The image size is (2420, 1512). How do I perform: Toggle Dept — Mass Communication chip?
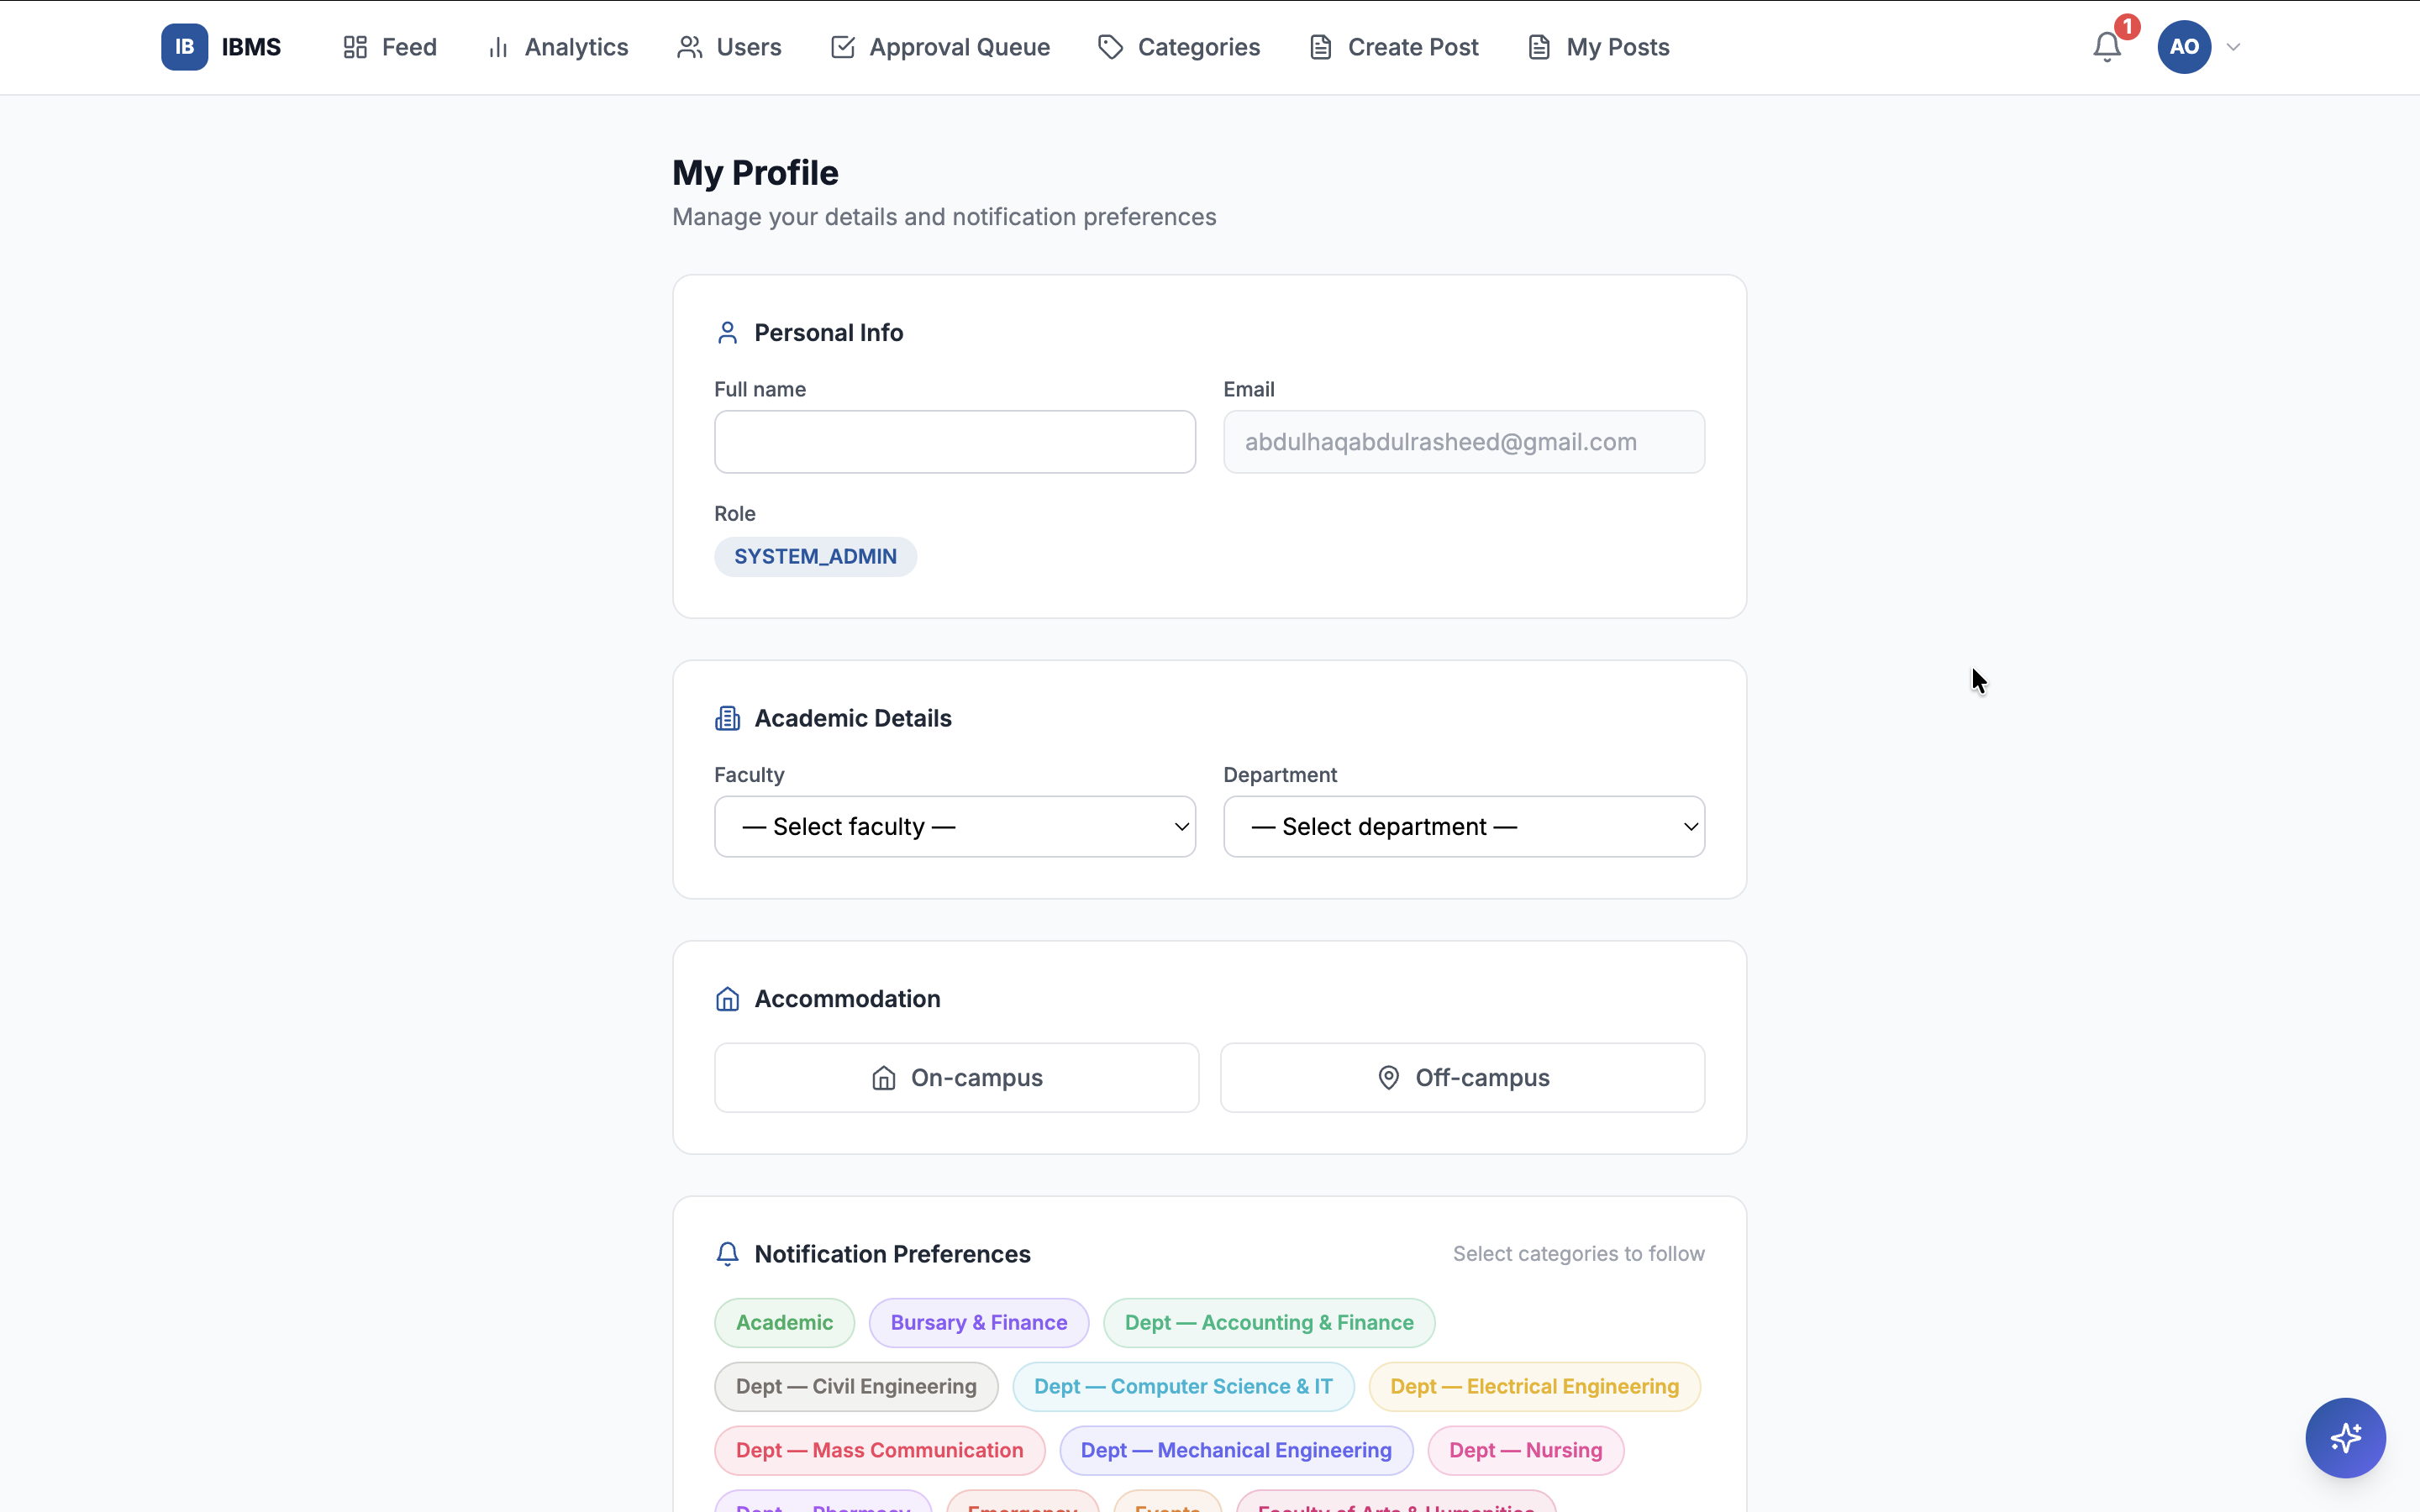point(879,1450)
